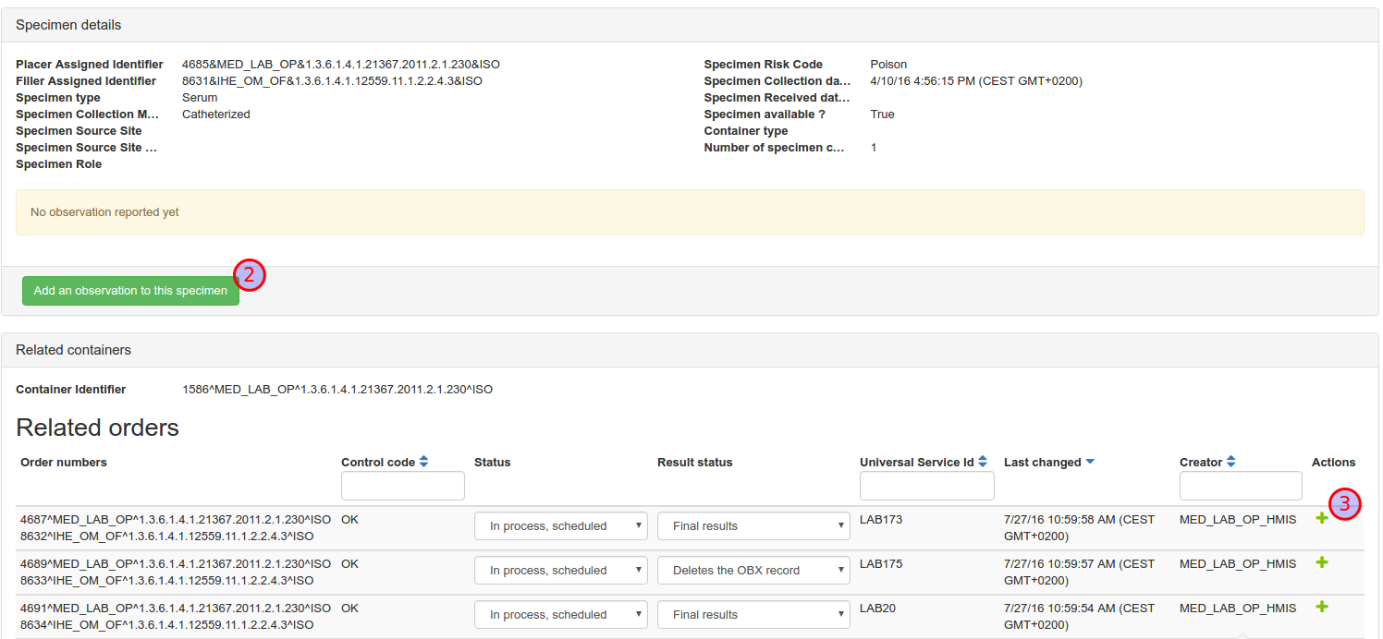Open Status dropdown for LAB175 order
Viewport: 1383px width, 639px height.
561,571
